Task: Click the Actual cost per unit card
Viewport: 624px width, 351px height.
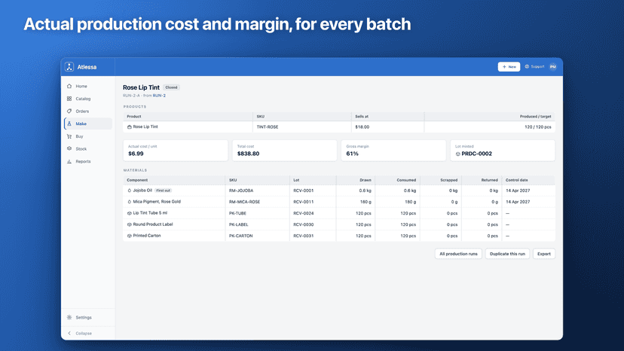Action: coord(176,151)
